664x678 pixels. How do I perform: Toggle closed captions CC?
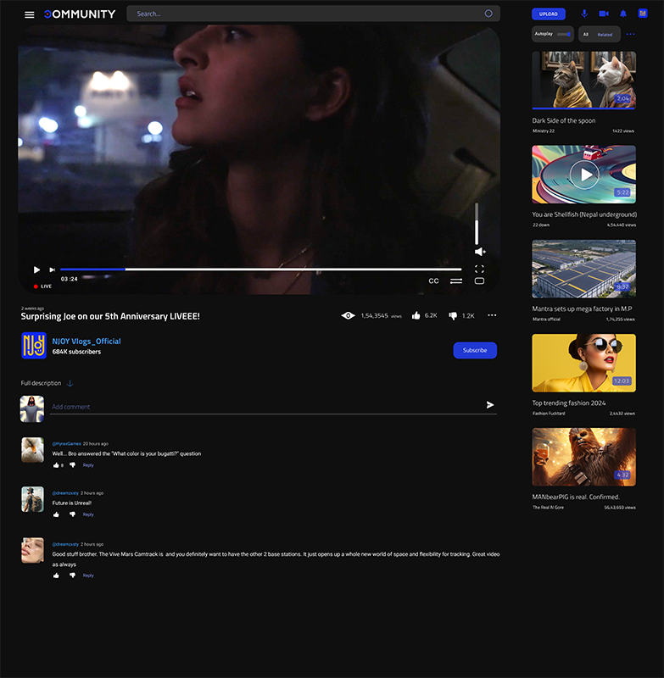point(433,281)
